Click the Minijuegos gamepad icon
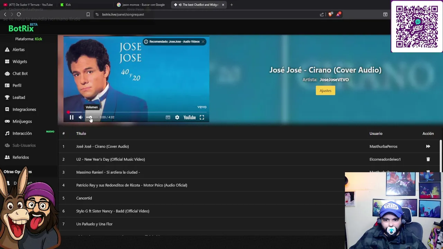443x249 pixels. [7, 121]
